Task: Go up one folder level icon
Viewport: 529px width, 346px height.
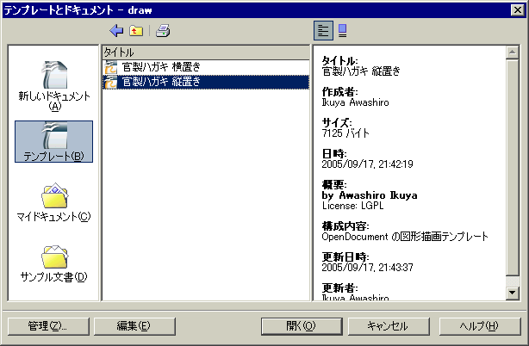Action: coord(136,31)
